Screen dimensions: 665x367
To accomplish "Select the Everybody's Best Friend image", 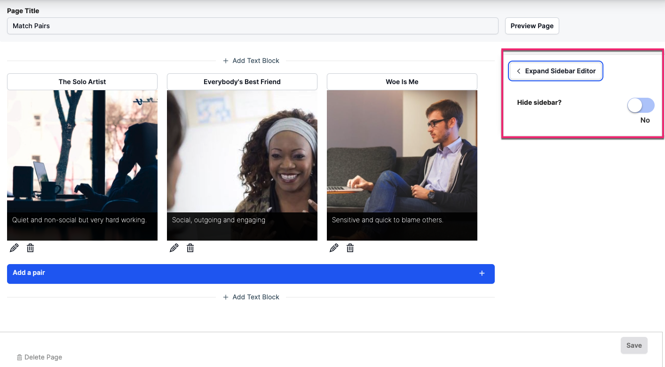I will coord(242,165).
